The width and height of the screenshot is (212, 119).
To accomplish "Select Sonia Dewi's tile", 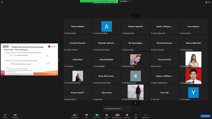I will [x=78, y=59].
